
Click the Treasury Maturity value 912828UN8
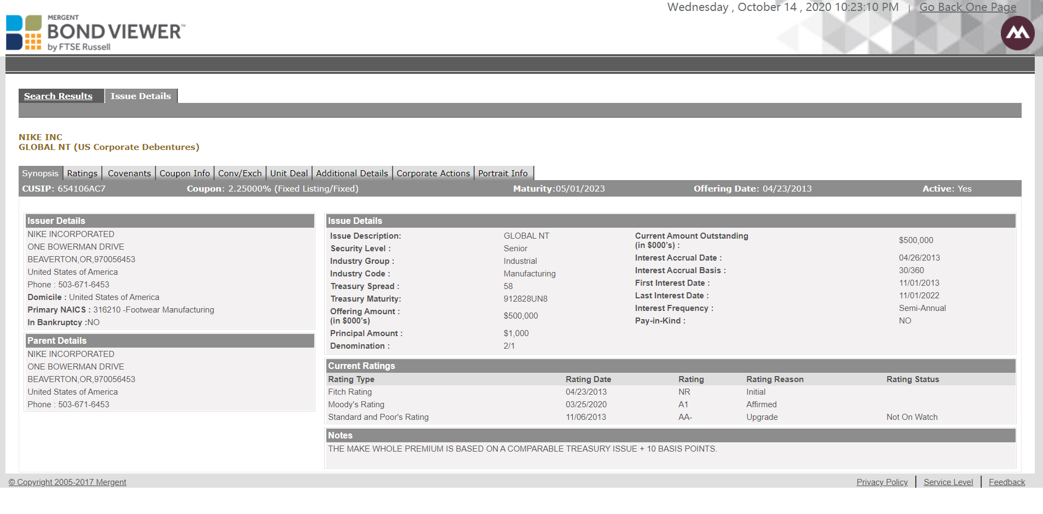526,299
